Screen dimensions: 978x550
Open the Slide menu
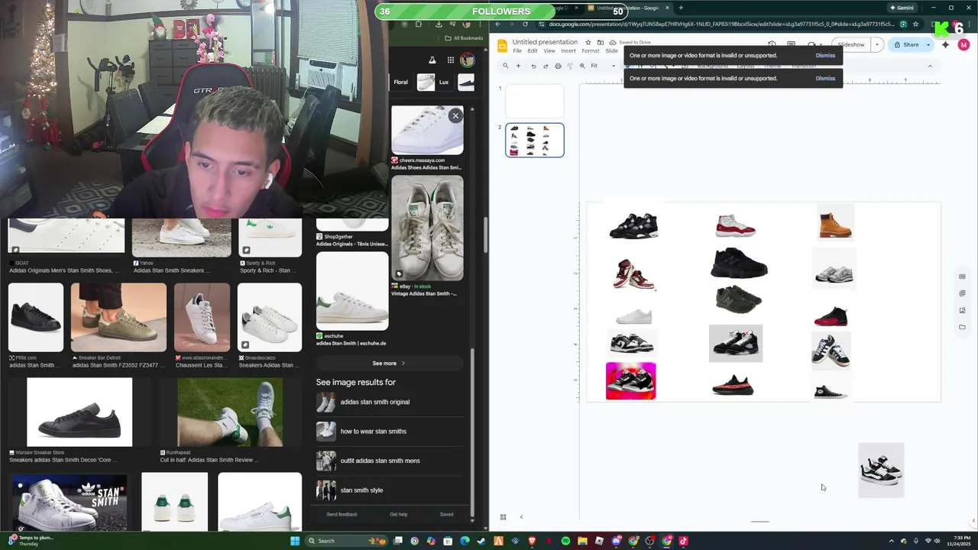pyautogui.click(x=611, y=51)
